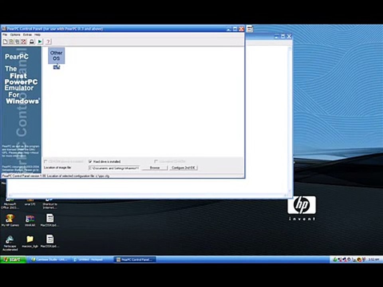This screenshot has height=287, width=383.
Task: Click the Browse button
Action: click(155, 168)
